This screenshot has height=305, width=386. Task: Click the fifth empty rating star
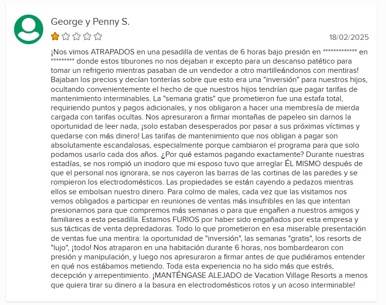[98, 36]
